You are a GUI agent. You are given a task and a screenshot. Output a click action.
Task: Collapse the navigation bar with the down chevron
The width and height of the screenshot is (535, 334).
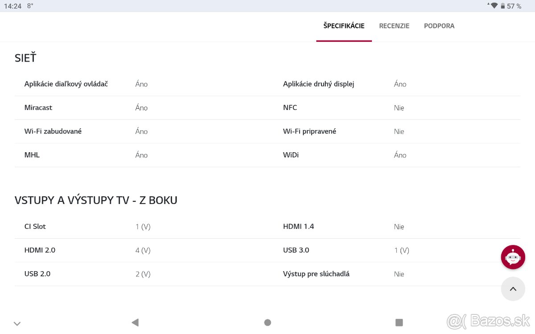pyautogui.click(x=17, y=323)
